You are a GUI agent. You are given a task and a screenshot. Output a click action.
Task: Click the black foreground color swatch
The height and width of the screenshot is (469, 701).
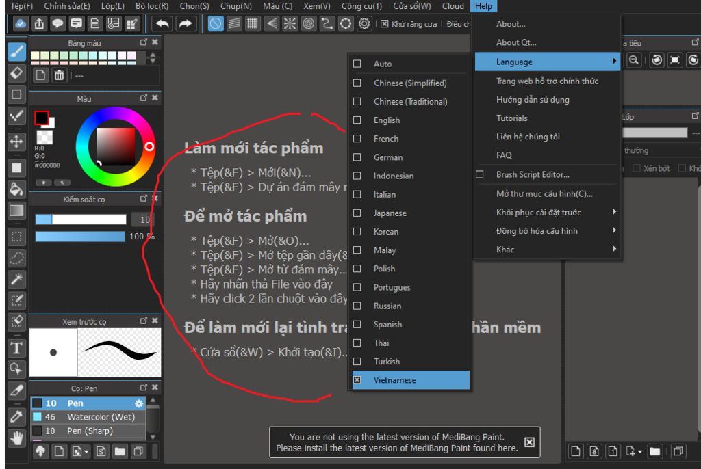pyautogui.click(x=41, y=118)
